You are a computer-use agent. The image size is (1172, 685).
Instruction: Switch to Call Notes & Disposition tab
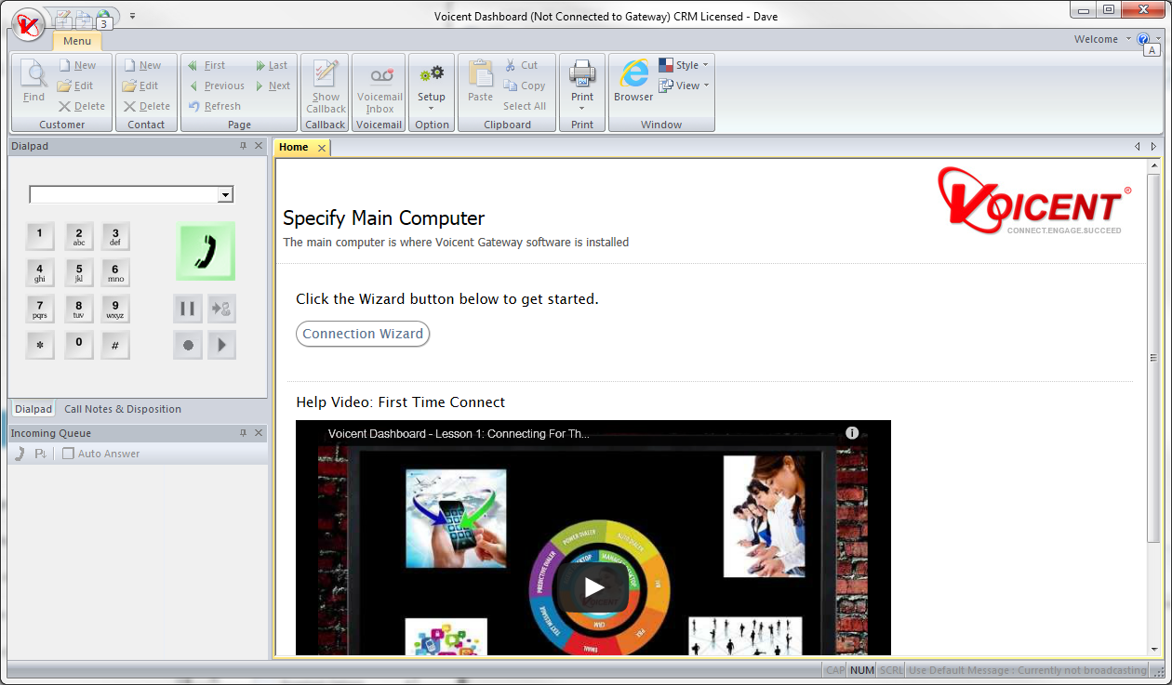pos(123,409)
